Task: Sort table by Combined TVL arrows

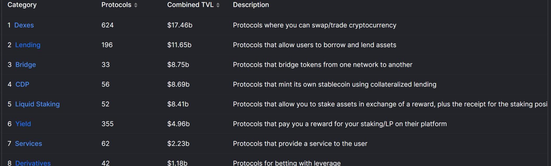Action: [218, 5]
